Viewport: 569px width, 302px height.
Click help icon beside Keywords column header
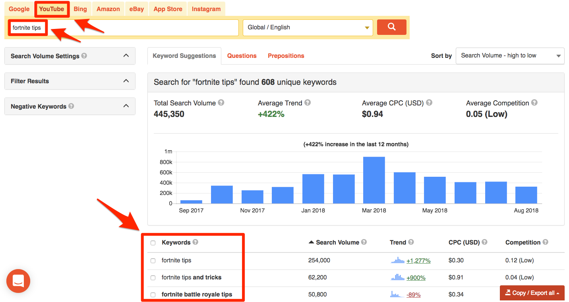click(195, 242)
